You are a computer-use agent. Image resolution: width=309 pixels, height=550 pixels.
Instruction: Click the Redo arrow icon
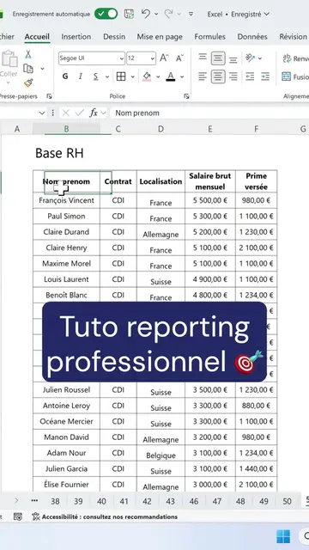[169, 14]
